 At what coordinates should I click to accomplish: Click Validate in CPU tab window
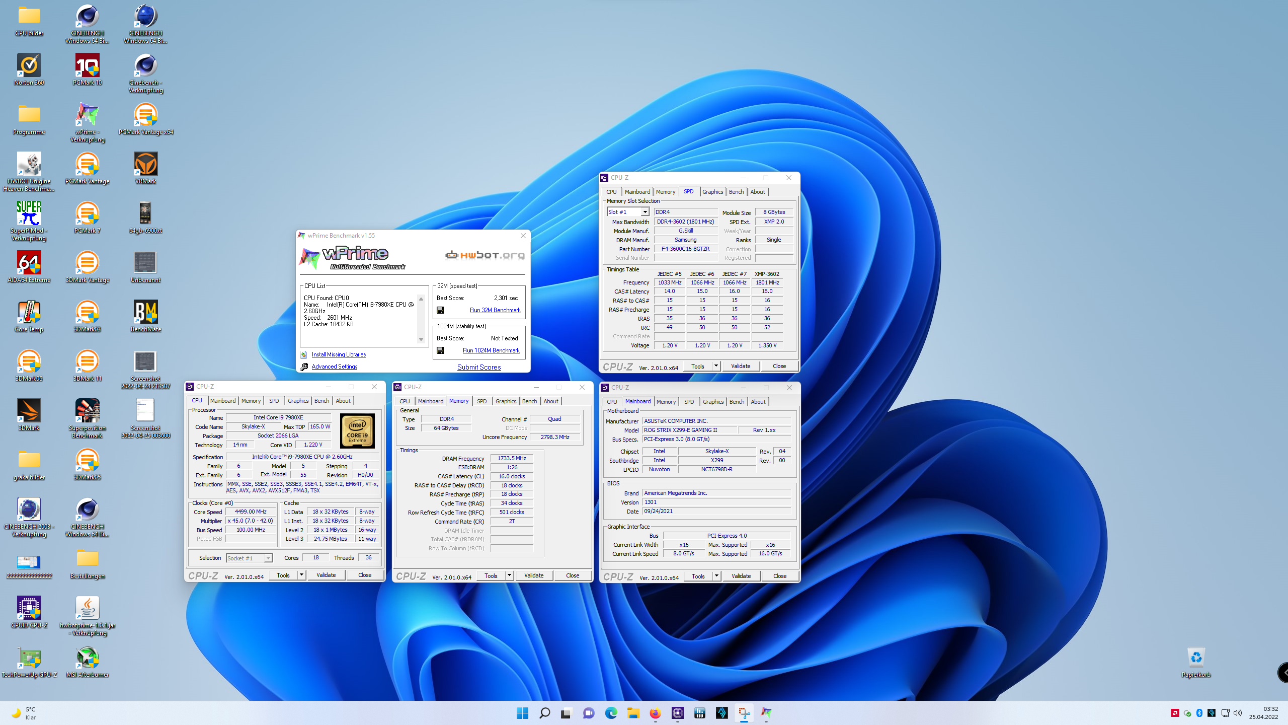tap(326, 575)
